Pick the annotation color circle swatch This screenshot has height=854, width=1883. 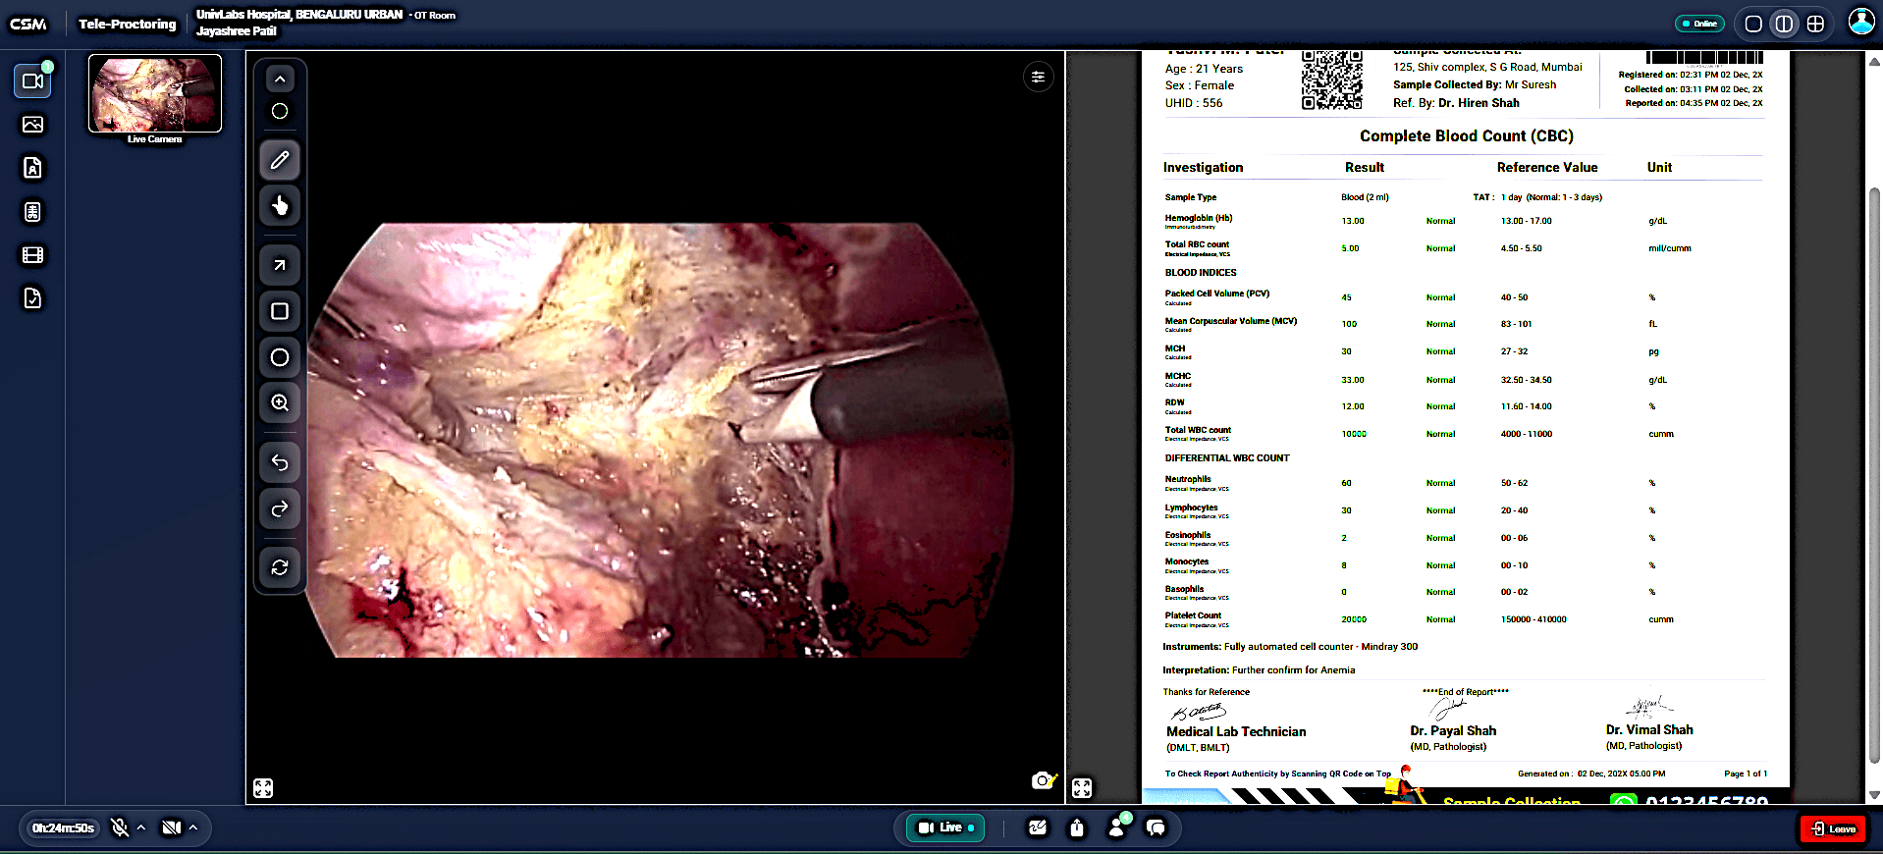280,111
